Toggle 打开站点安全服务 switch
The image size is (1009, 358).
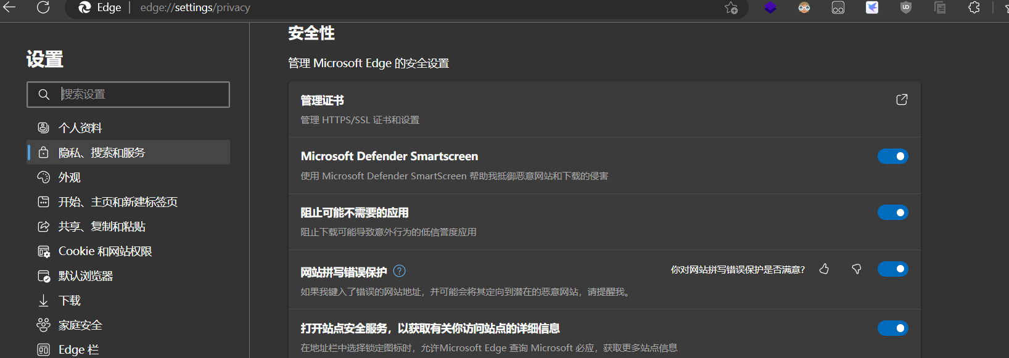point(893,328)
